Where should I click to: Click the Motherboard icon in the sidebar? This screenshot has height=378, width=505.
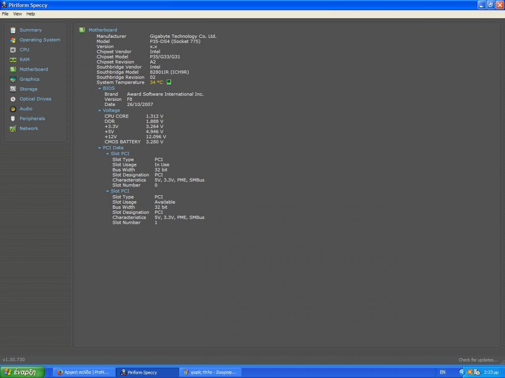[13, 69]
